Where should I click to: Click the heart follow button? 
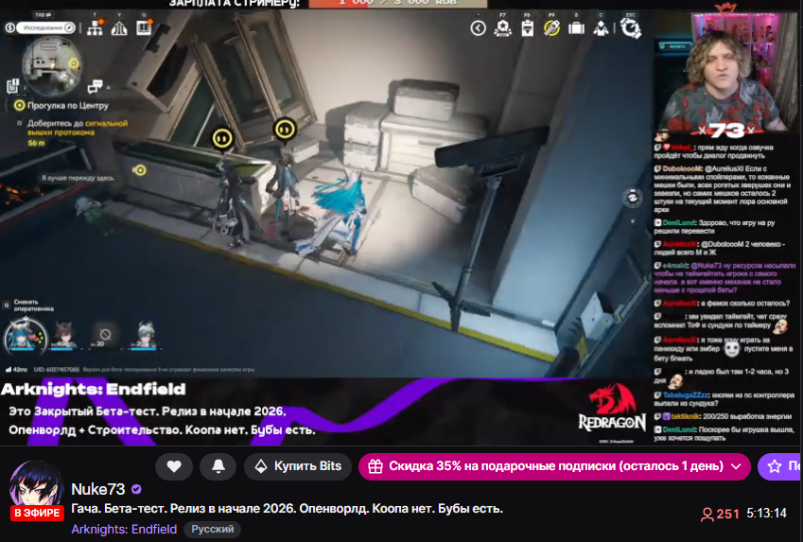pyautogui.click(x=174, y=466)
